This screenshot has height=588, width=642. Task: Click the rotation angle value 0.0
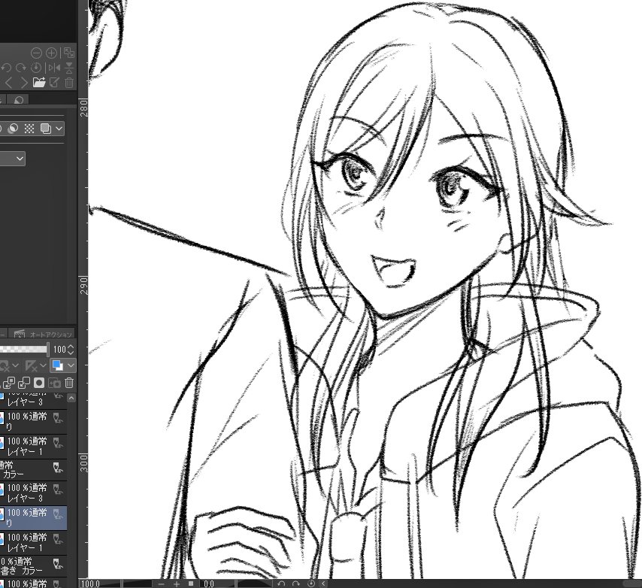(209, 584)
